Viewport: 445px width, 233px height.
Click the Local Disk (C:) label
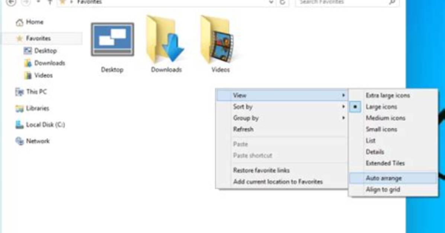(45, 125)
